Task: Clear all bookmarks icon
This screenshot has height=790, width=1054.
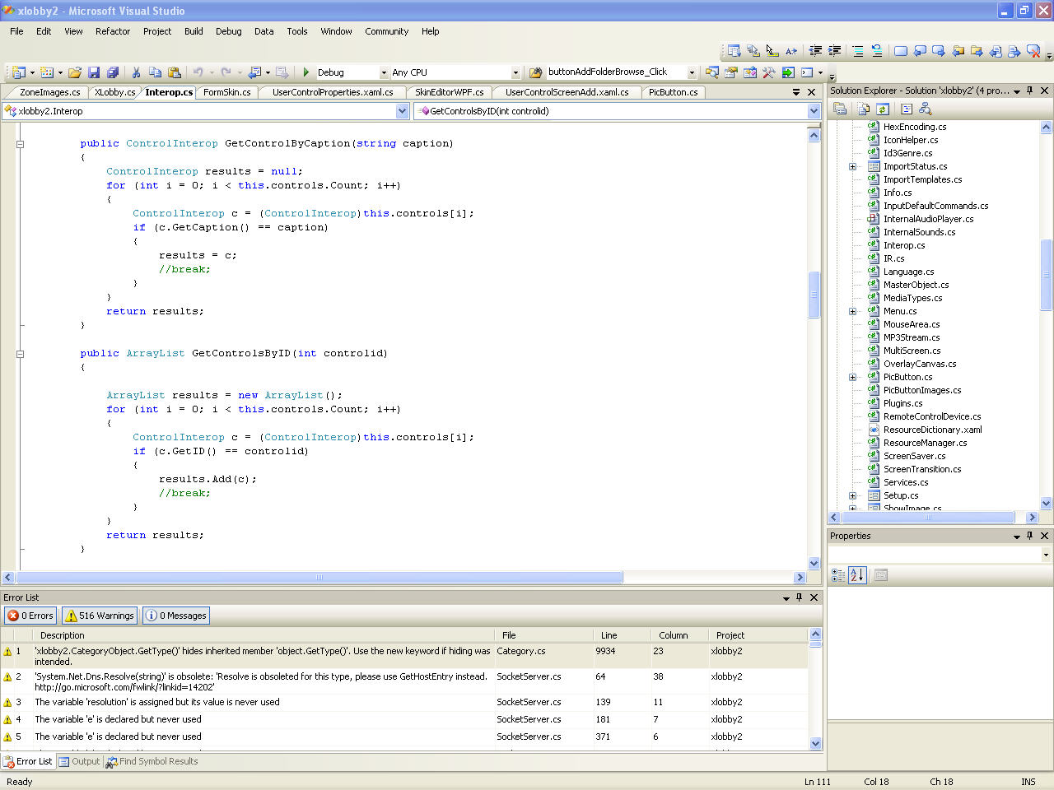Action: (x=1033, y=51)
